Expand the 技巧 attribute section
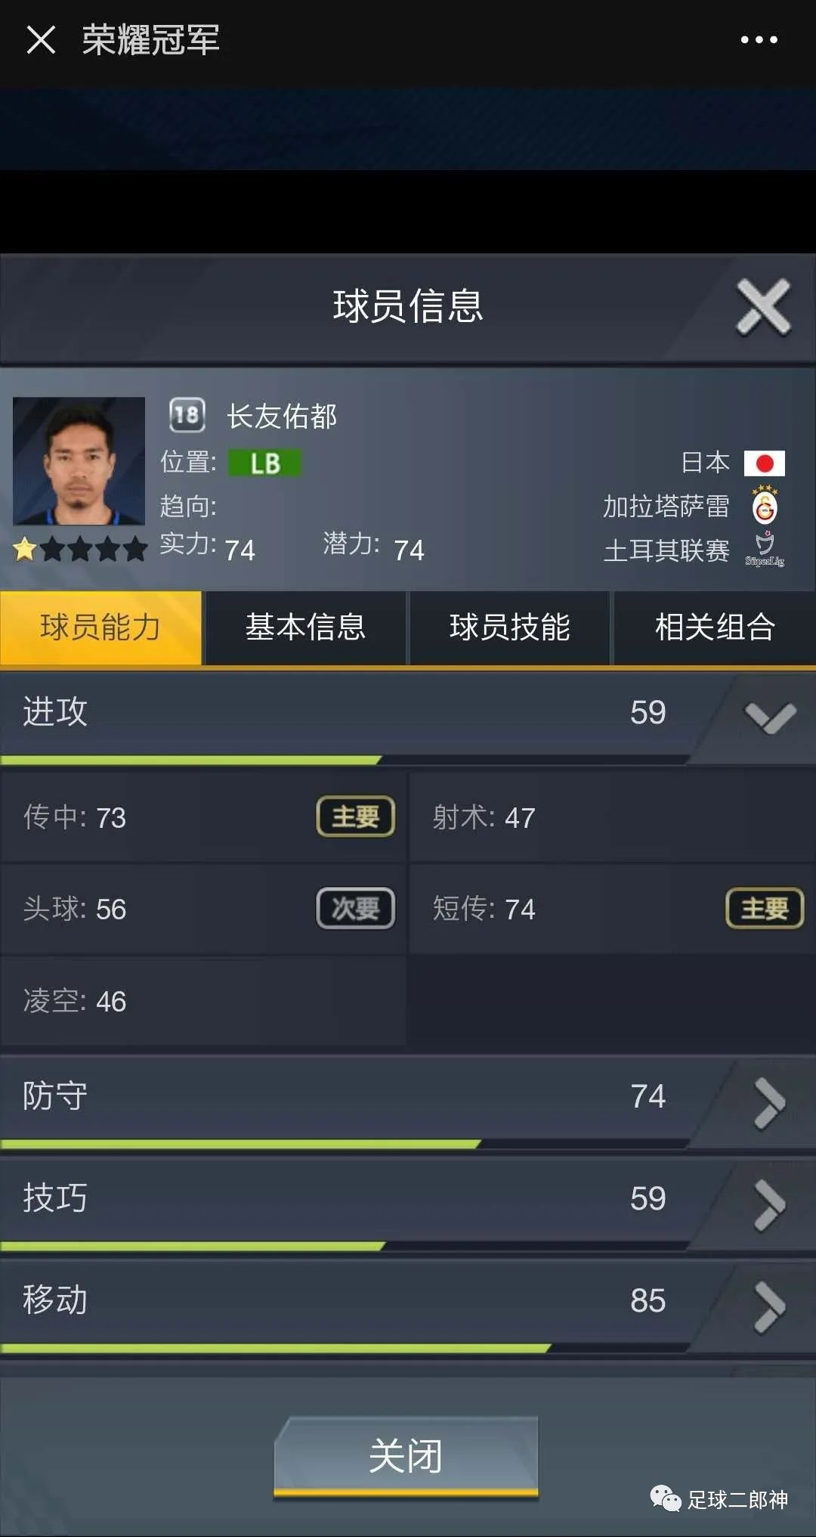The image size is (816, 1537). tap(769, 1205)
